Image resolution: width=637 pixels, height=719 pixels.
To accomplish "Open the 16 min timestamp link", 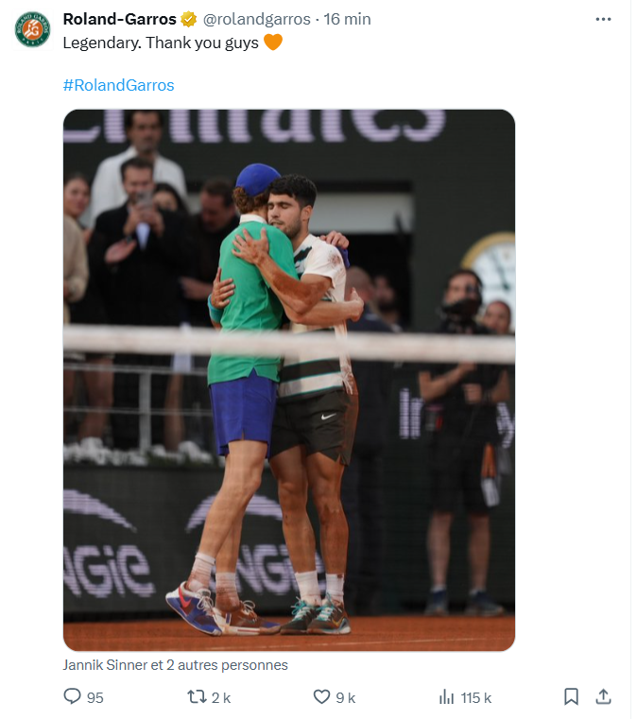I will tap(347, 19).
